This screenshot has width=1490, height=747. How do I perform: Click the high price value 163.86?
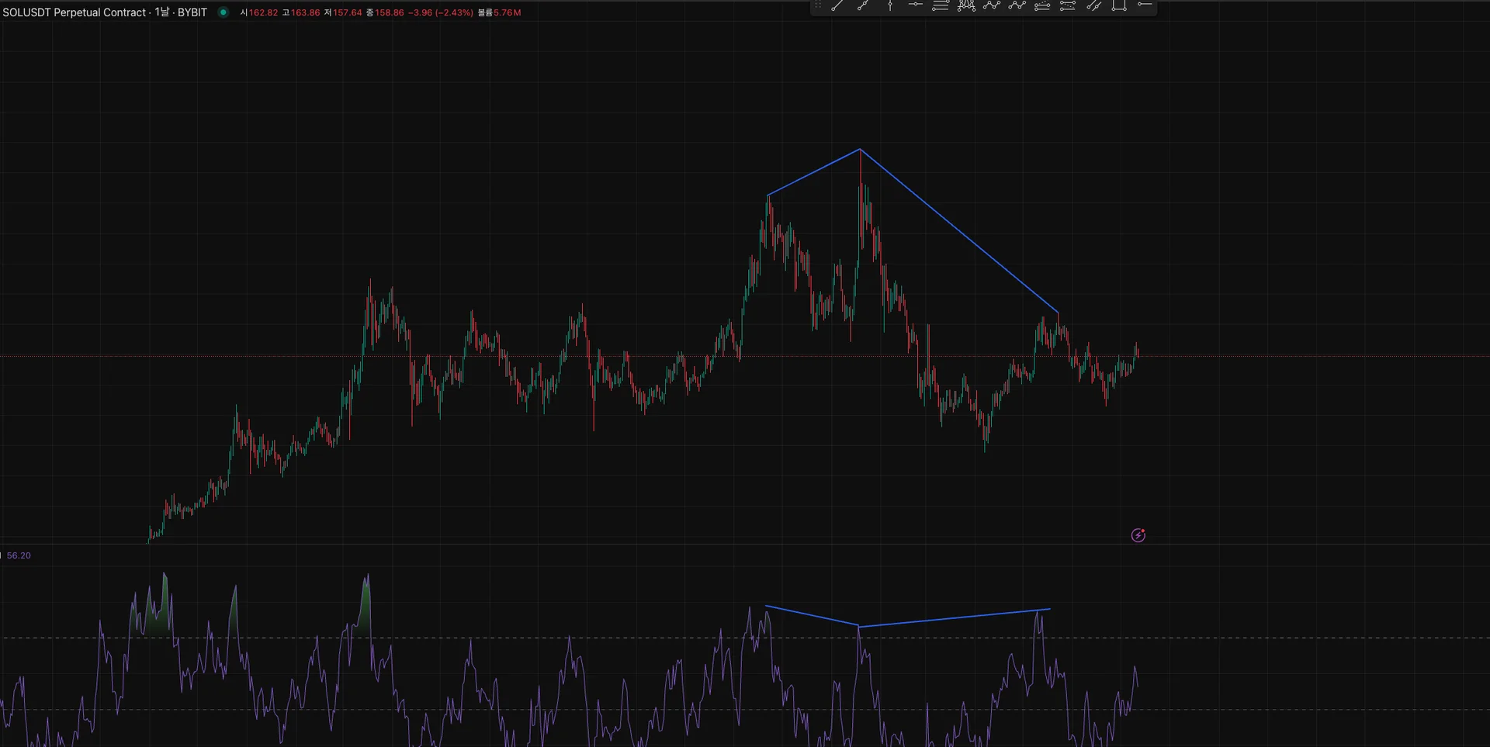pos(305,12)
